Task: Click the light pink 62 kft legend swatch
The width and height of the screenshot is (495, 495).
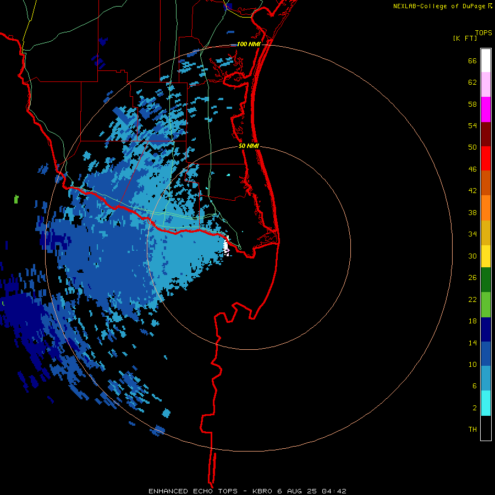Action: tap(486, 84)
